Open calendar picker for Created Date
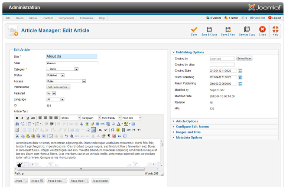 tap(240, 71)
